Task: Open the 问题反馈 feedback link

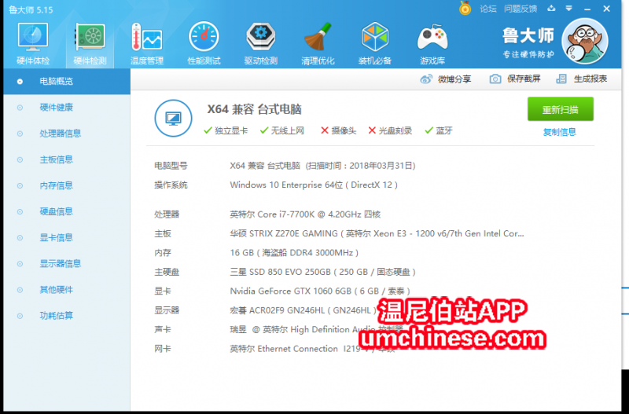Action: click(520, 9)
